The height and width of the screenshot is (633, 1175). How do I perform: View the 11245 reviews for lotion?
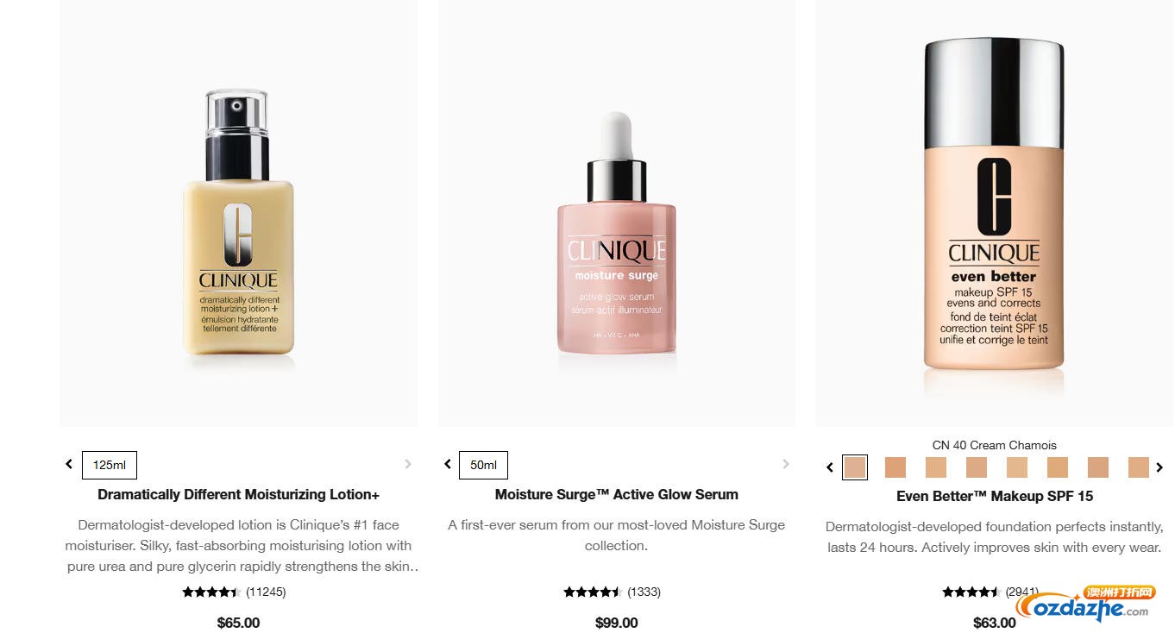click(x=266, y=592)
